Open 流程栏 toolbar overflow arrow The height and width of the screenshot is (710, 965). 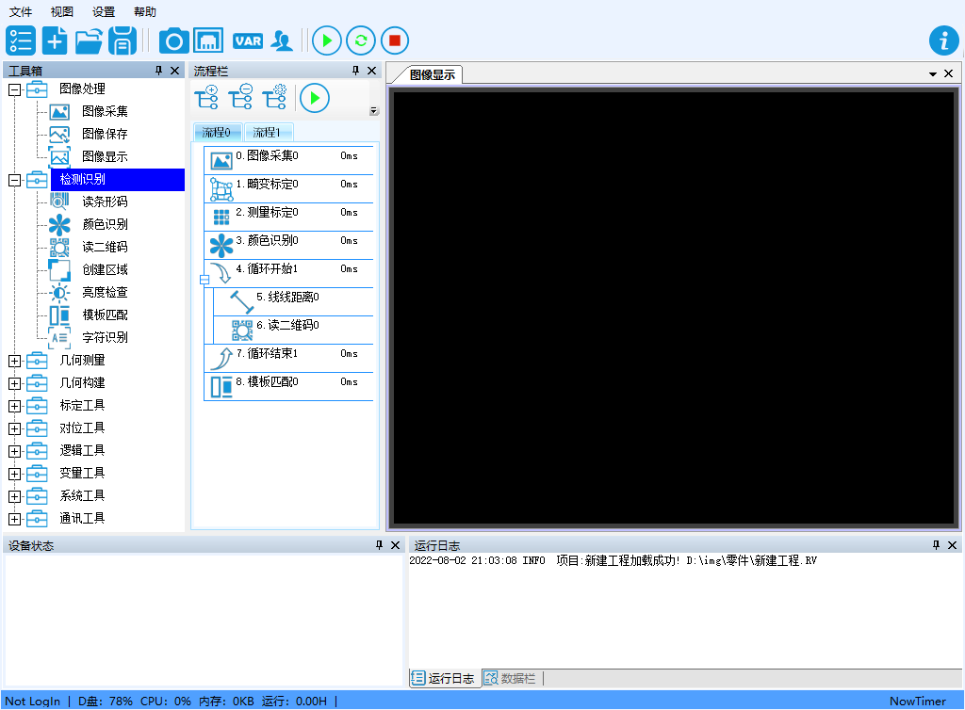click(373, 111)
